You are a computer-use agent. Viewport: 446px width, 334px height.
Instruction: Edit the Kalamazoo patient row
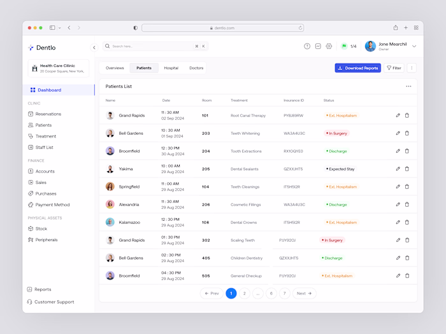pyautogui.click(x=398, y=223)
